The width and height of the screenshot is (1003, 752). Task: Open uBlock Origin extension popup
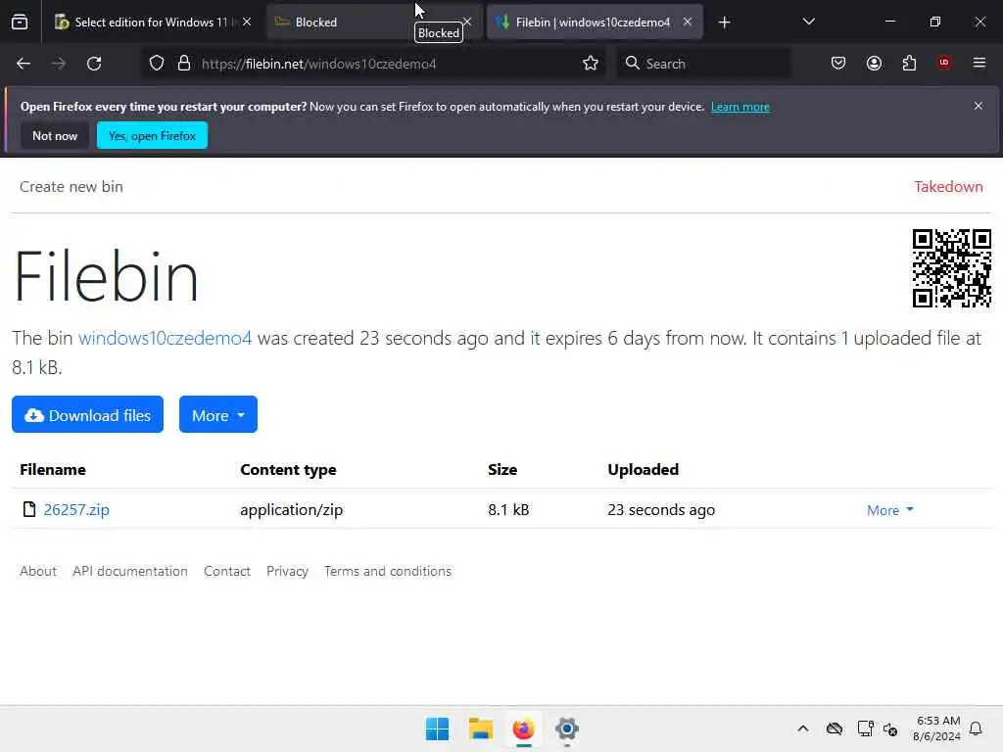coord(944,63)
